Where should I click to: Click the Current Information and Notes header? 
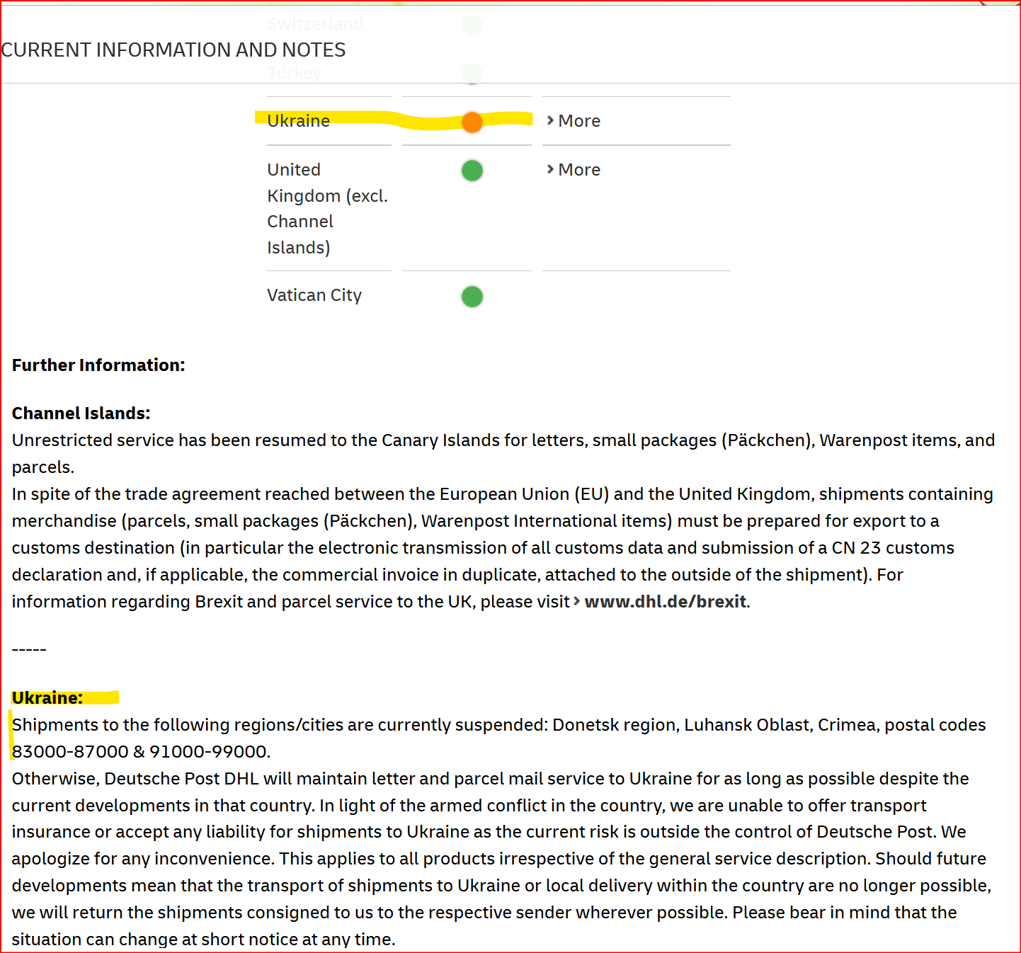point(173,50)
